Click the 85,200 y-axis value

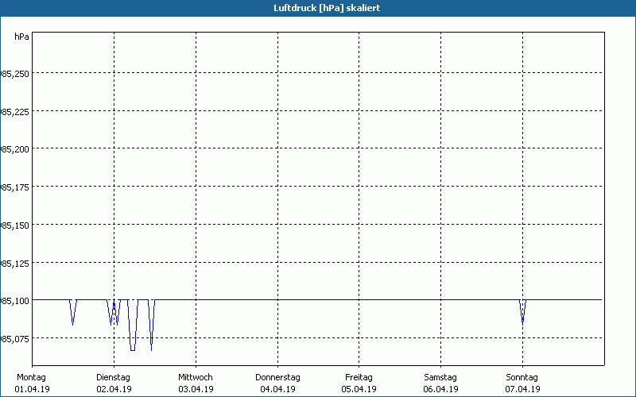(x=15, y=149)
